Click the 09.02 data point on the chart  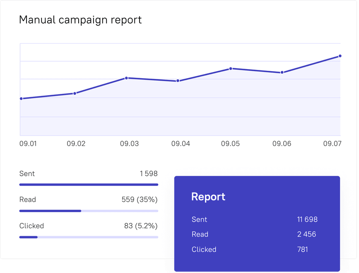pos(75,93)
